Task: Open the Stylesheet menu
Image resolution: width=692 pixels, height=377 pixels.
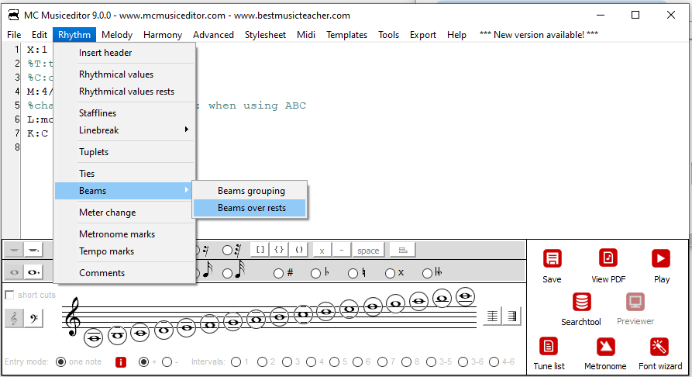Action: [265, 35]
